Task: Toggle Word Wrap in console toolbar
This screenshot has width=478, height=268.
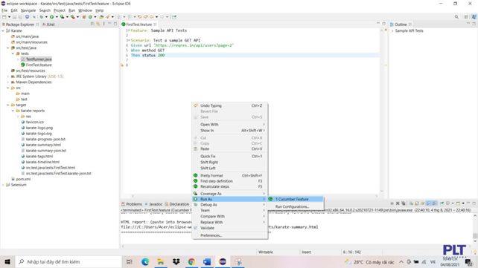Action: click(x=422, y=203)
